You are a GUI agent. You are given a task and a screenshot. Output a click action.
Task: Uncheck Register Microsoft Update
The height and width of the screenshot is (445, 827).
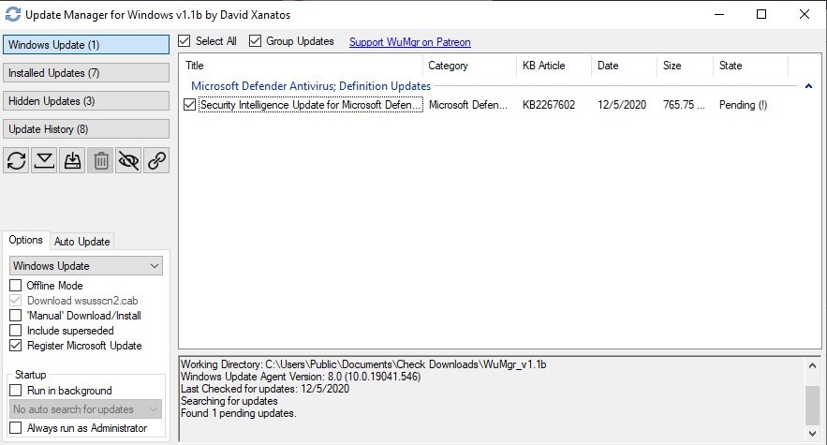16,346
